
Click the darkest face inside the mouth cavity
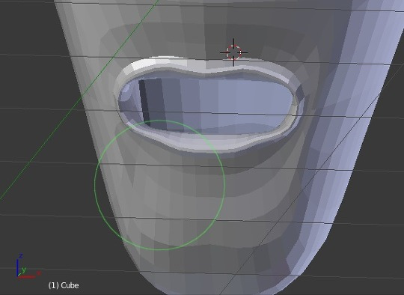point(144,103)
